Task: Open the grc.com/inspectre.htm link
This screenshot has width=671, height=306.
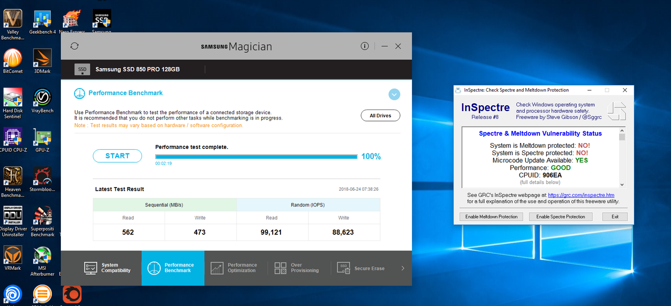Action: pos(581,195)
